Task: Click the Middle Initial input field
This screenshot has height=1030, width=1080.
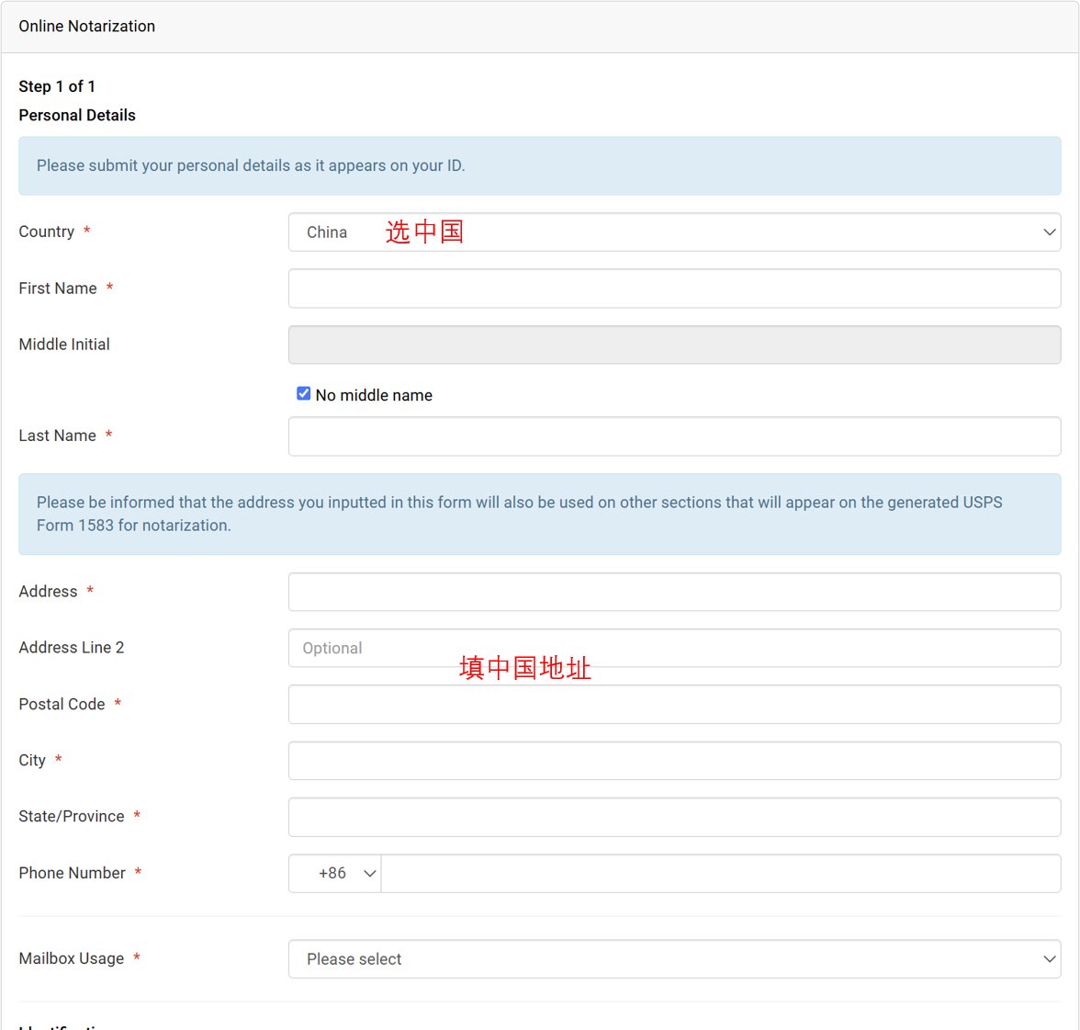Action: click(674, 345)
